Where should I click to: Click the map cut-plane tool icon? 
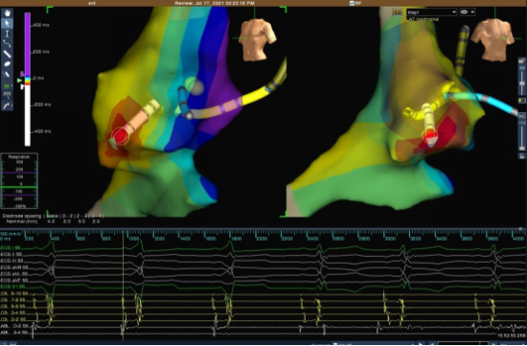coord(7,96)
